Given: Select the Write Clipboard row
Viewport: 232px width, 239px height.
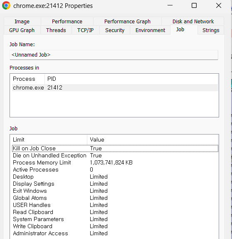Looking at the screenshot, I should [115, 226].
